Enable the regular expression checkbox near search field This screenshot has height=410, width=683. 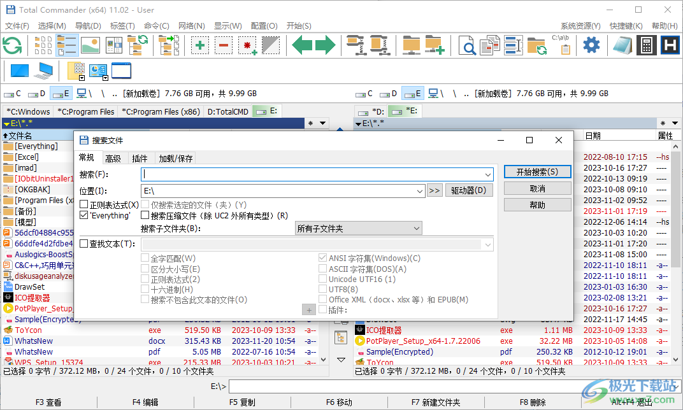[x=84, y=204]
